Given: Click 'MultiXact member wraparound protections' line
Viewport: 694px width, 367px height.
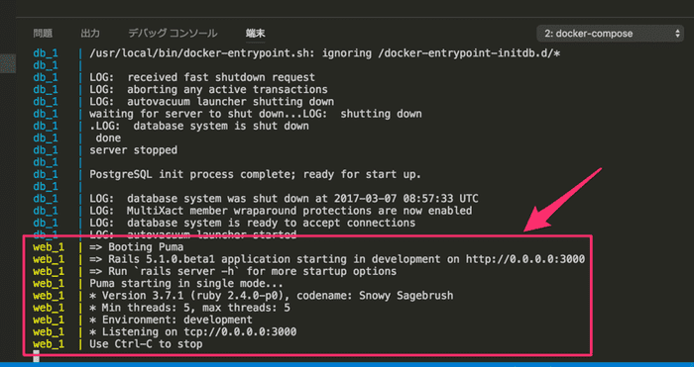Looking at the screenshot, I should (281, 211).
